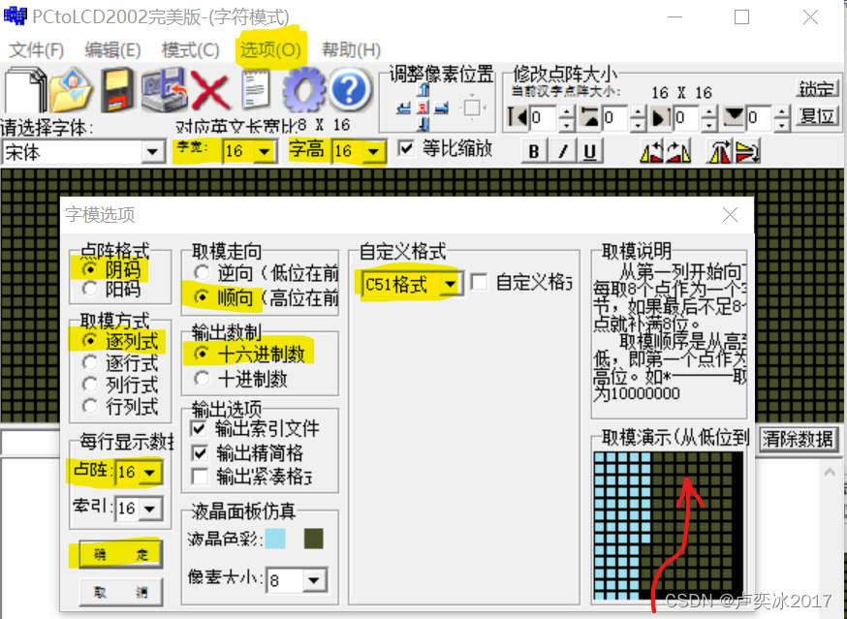Screen dimensions: 847x619
Task: Click the top margin adjust icon
Action: point(589,117)
